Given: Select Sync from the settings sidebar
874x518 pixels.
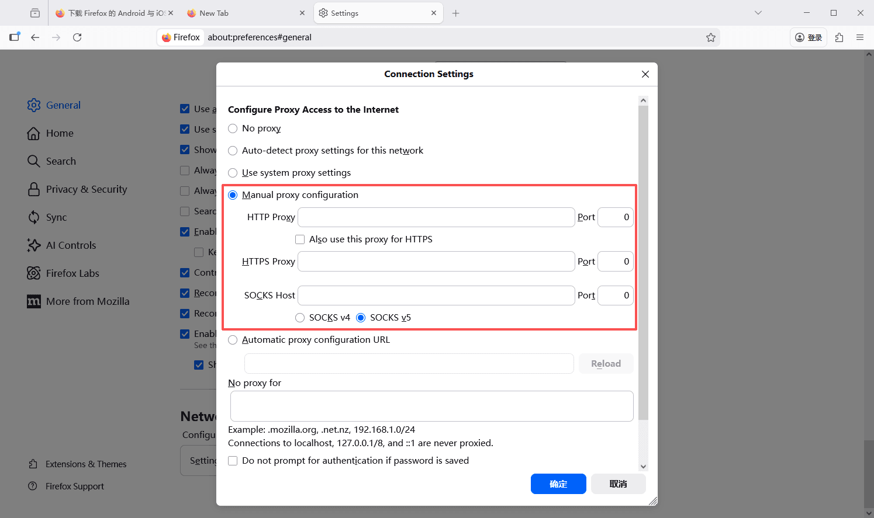Looking at the screenshot, I should click(57, 217).
